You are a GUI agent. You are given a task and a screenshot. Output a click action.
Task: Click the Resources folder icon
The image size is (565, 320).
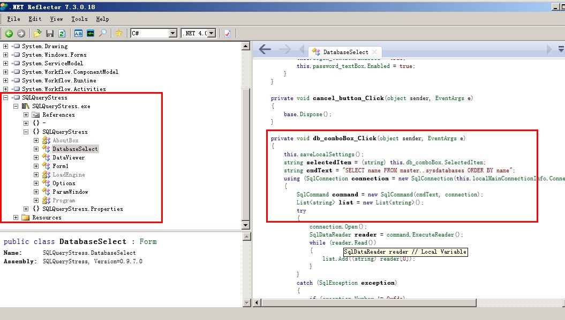[x=26, y=217]
